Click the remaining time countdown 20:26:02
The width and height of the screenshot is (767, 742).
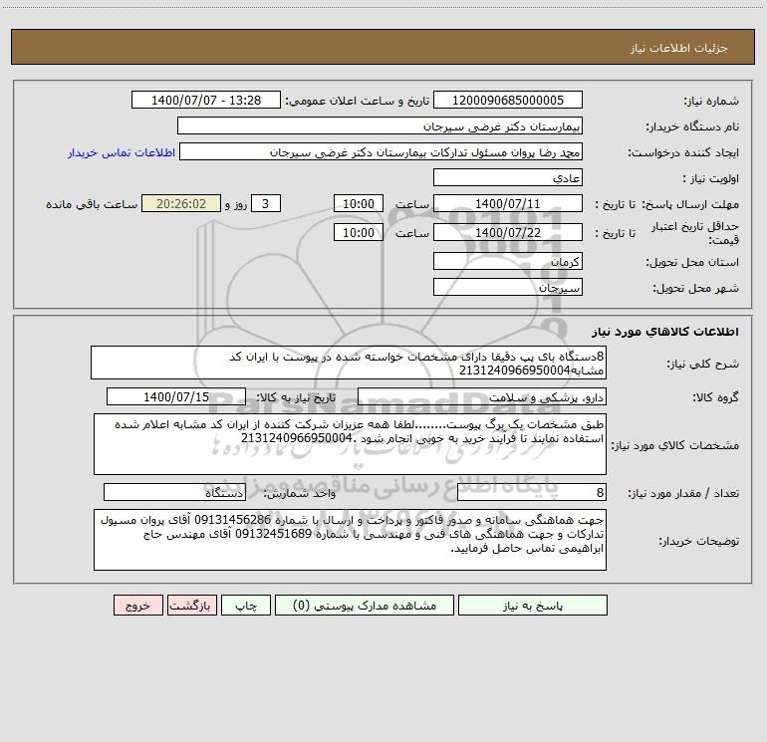pyautogui.click(x=181, y=203)
